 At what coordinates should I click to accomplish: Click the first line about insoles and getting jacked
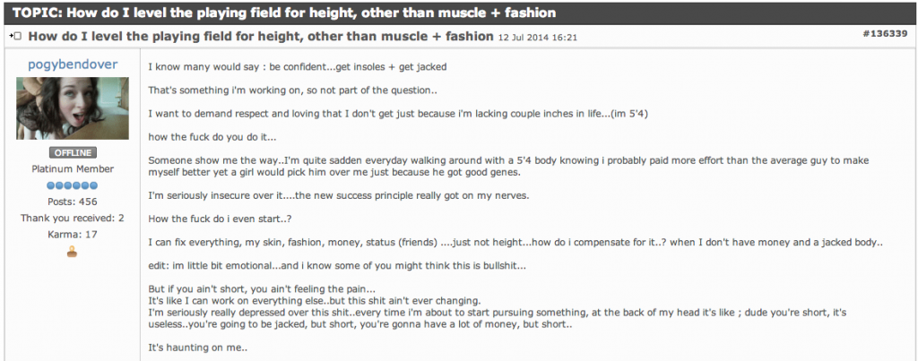pyautogui.click(x=298, y=66)
